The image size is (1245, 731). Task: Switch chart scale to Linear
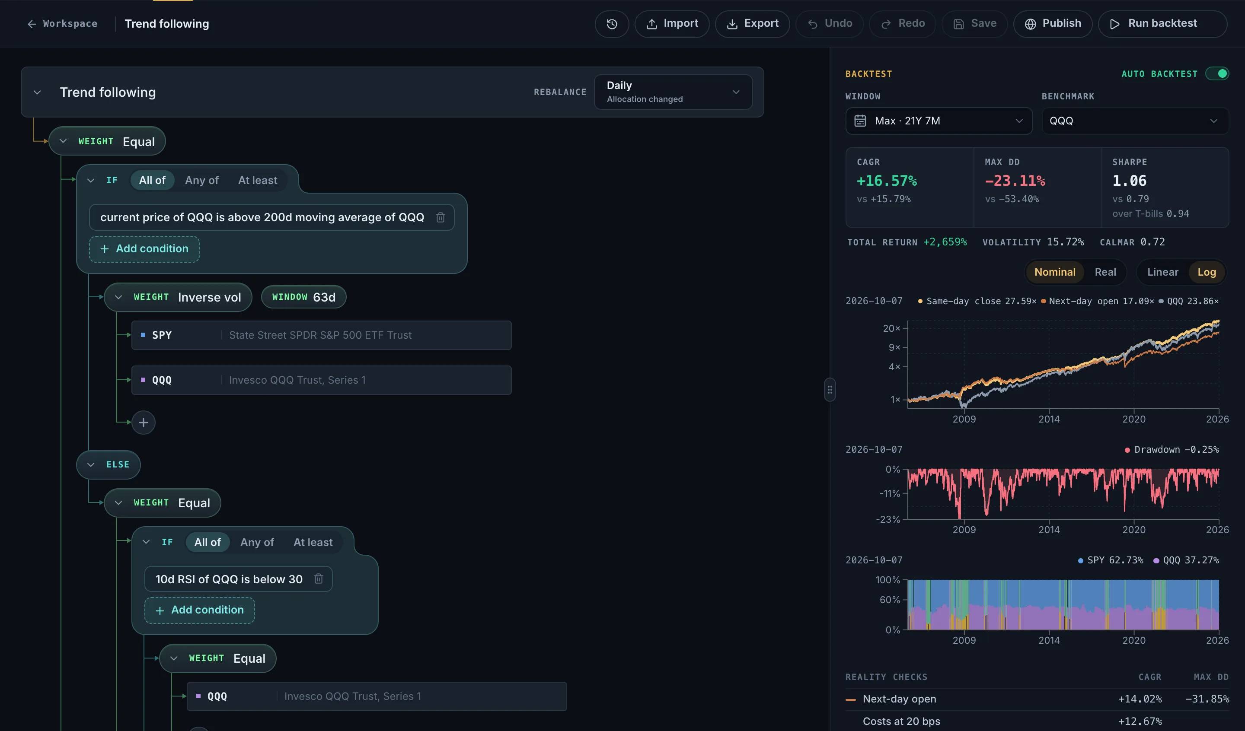tap(1162, 272)
